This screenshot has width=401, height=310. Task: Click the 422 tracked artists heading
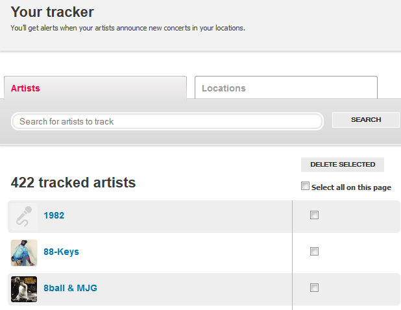[x=73, y=183]
